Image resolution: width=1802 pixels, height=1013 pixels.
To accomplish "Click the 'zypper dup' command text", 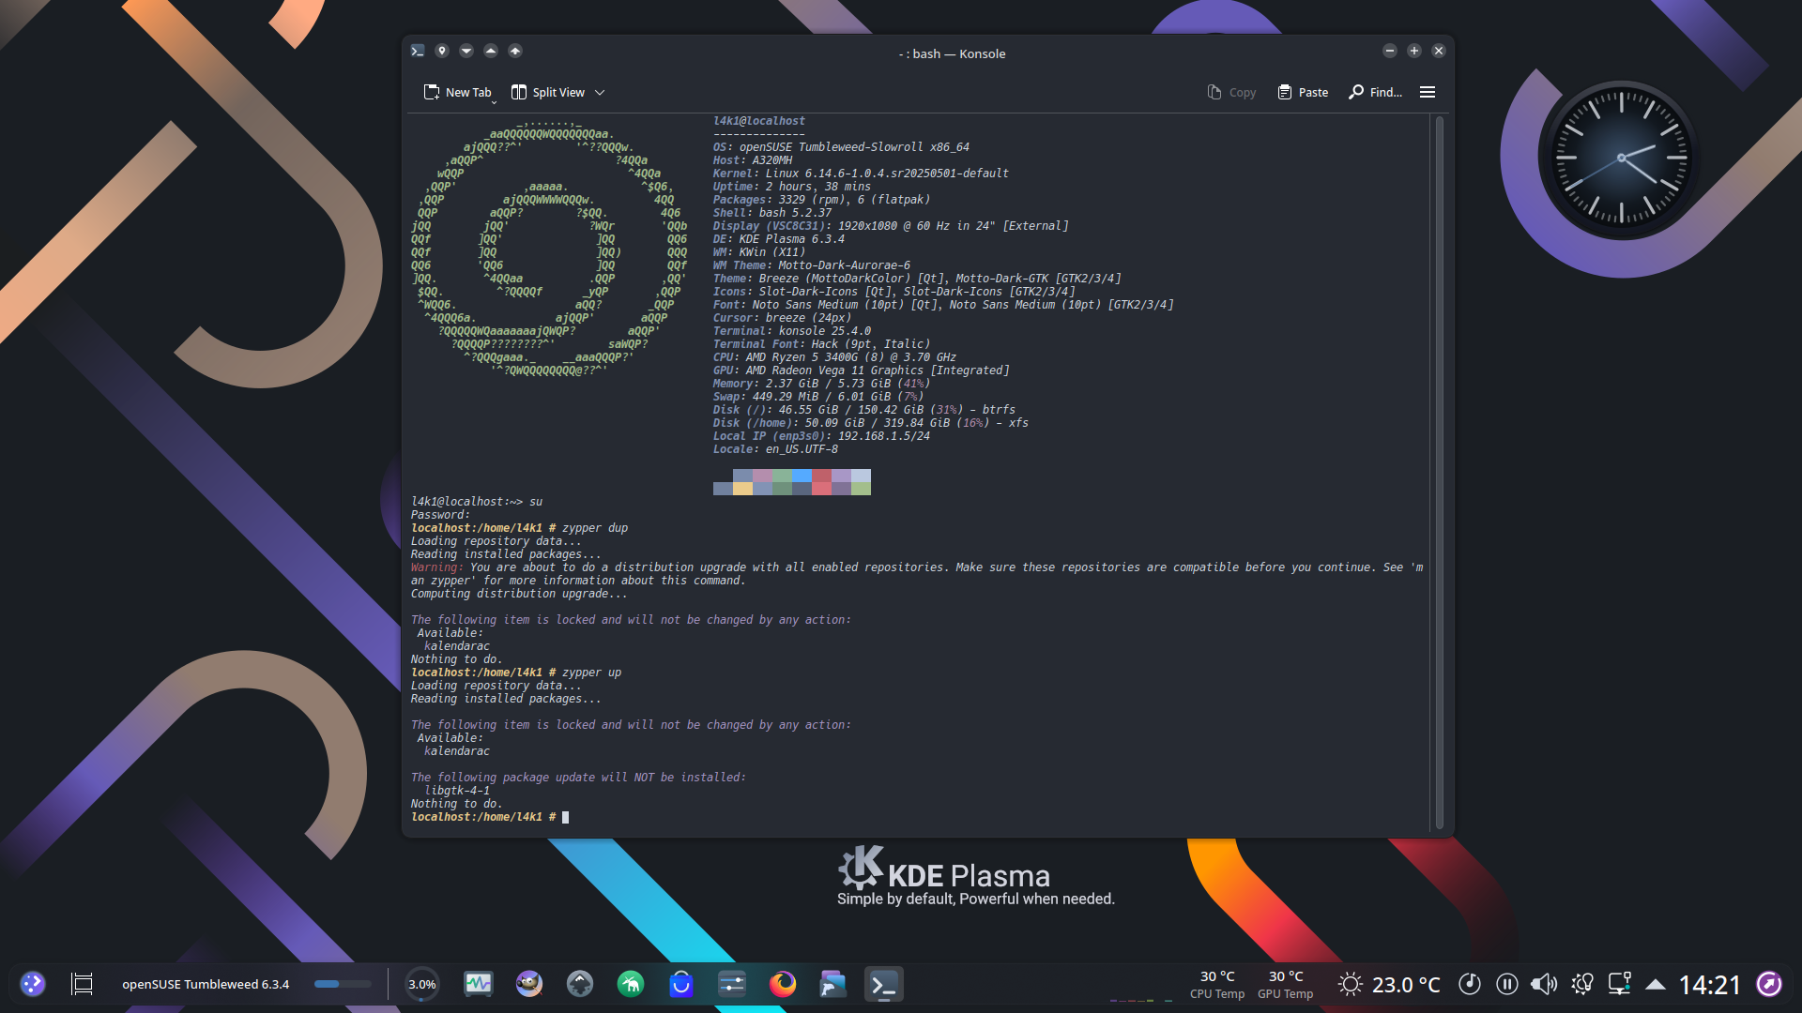I will coord(595,528).
